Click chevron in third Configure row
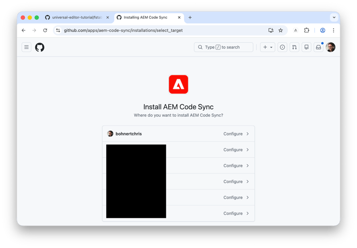 click(248, 166)
